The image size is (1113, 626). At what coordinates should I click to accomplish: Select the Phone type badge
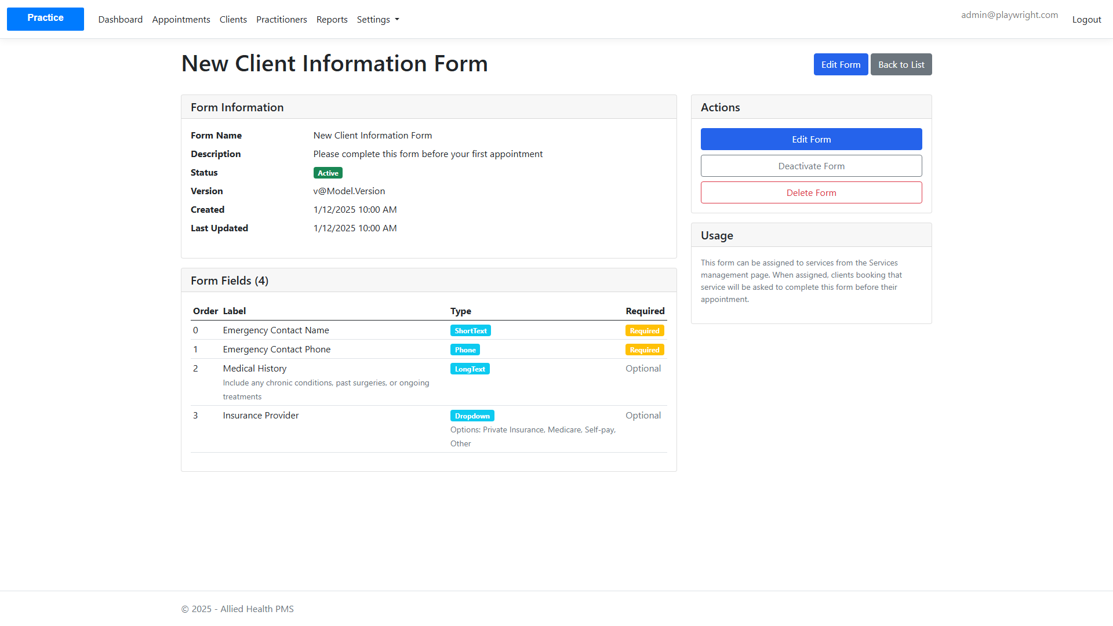pyautogui.click(x=465, y=350)
